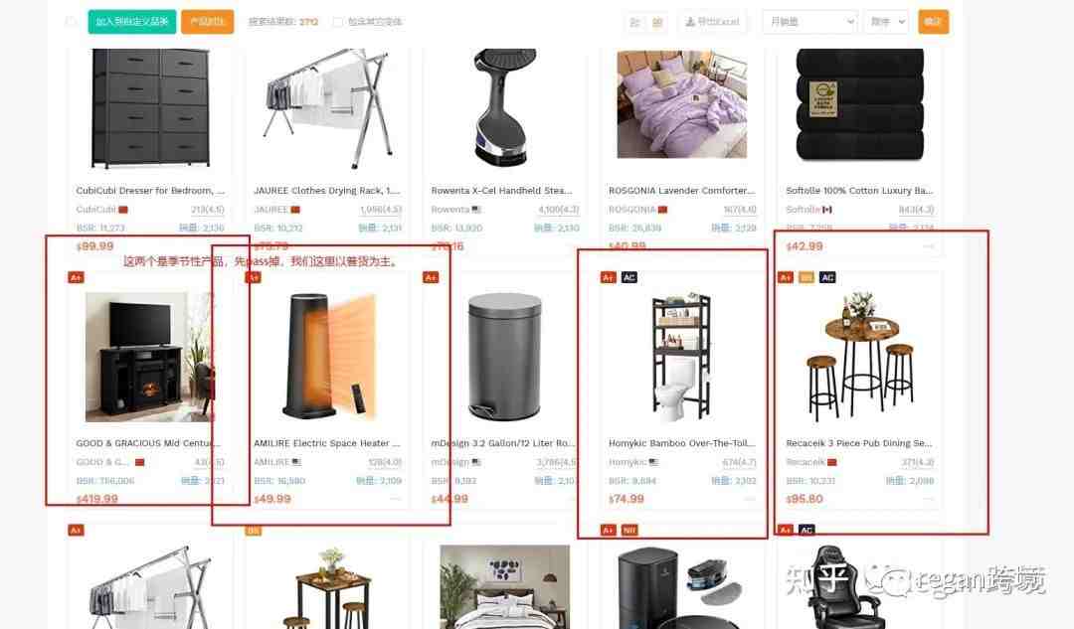The height and width of the screenshot is (629, 1074).
Task: Click the more options dots beside $42.99 price
Action: tap(928, 246)
